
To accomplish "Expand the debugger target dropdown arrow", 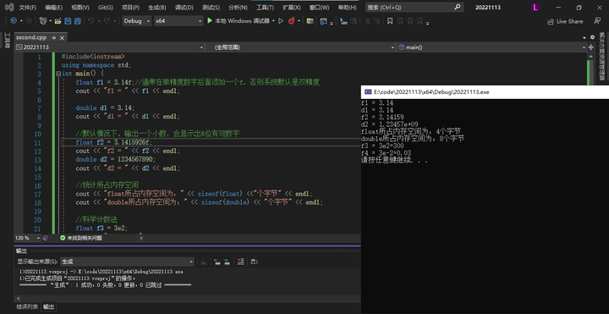I will click(273, 21).
